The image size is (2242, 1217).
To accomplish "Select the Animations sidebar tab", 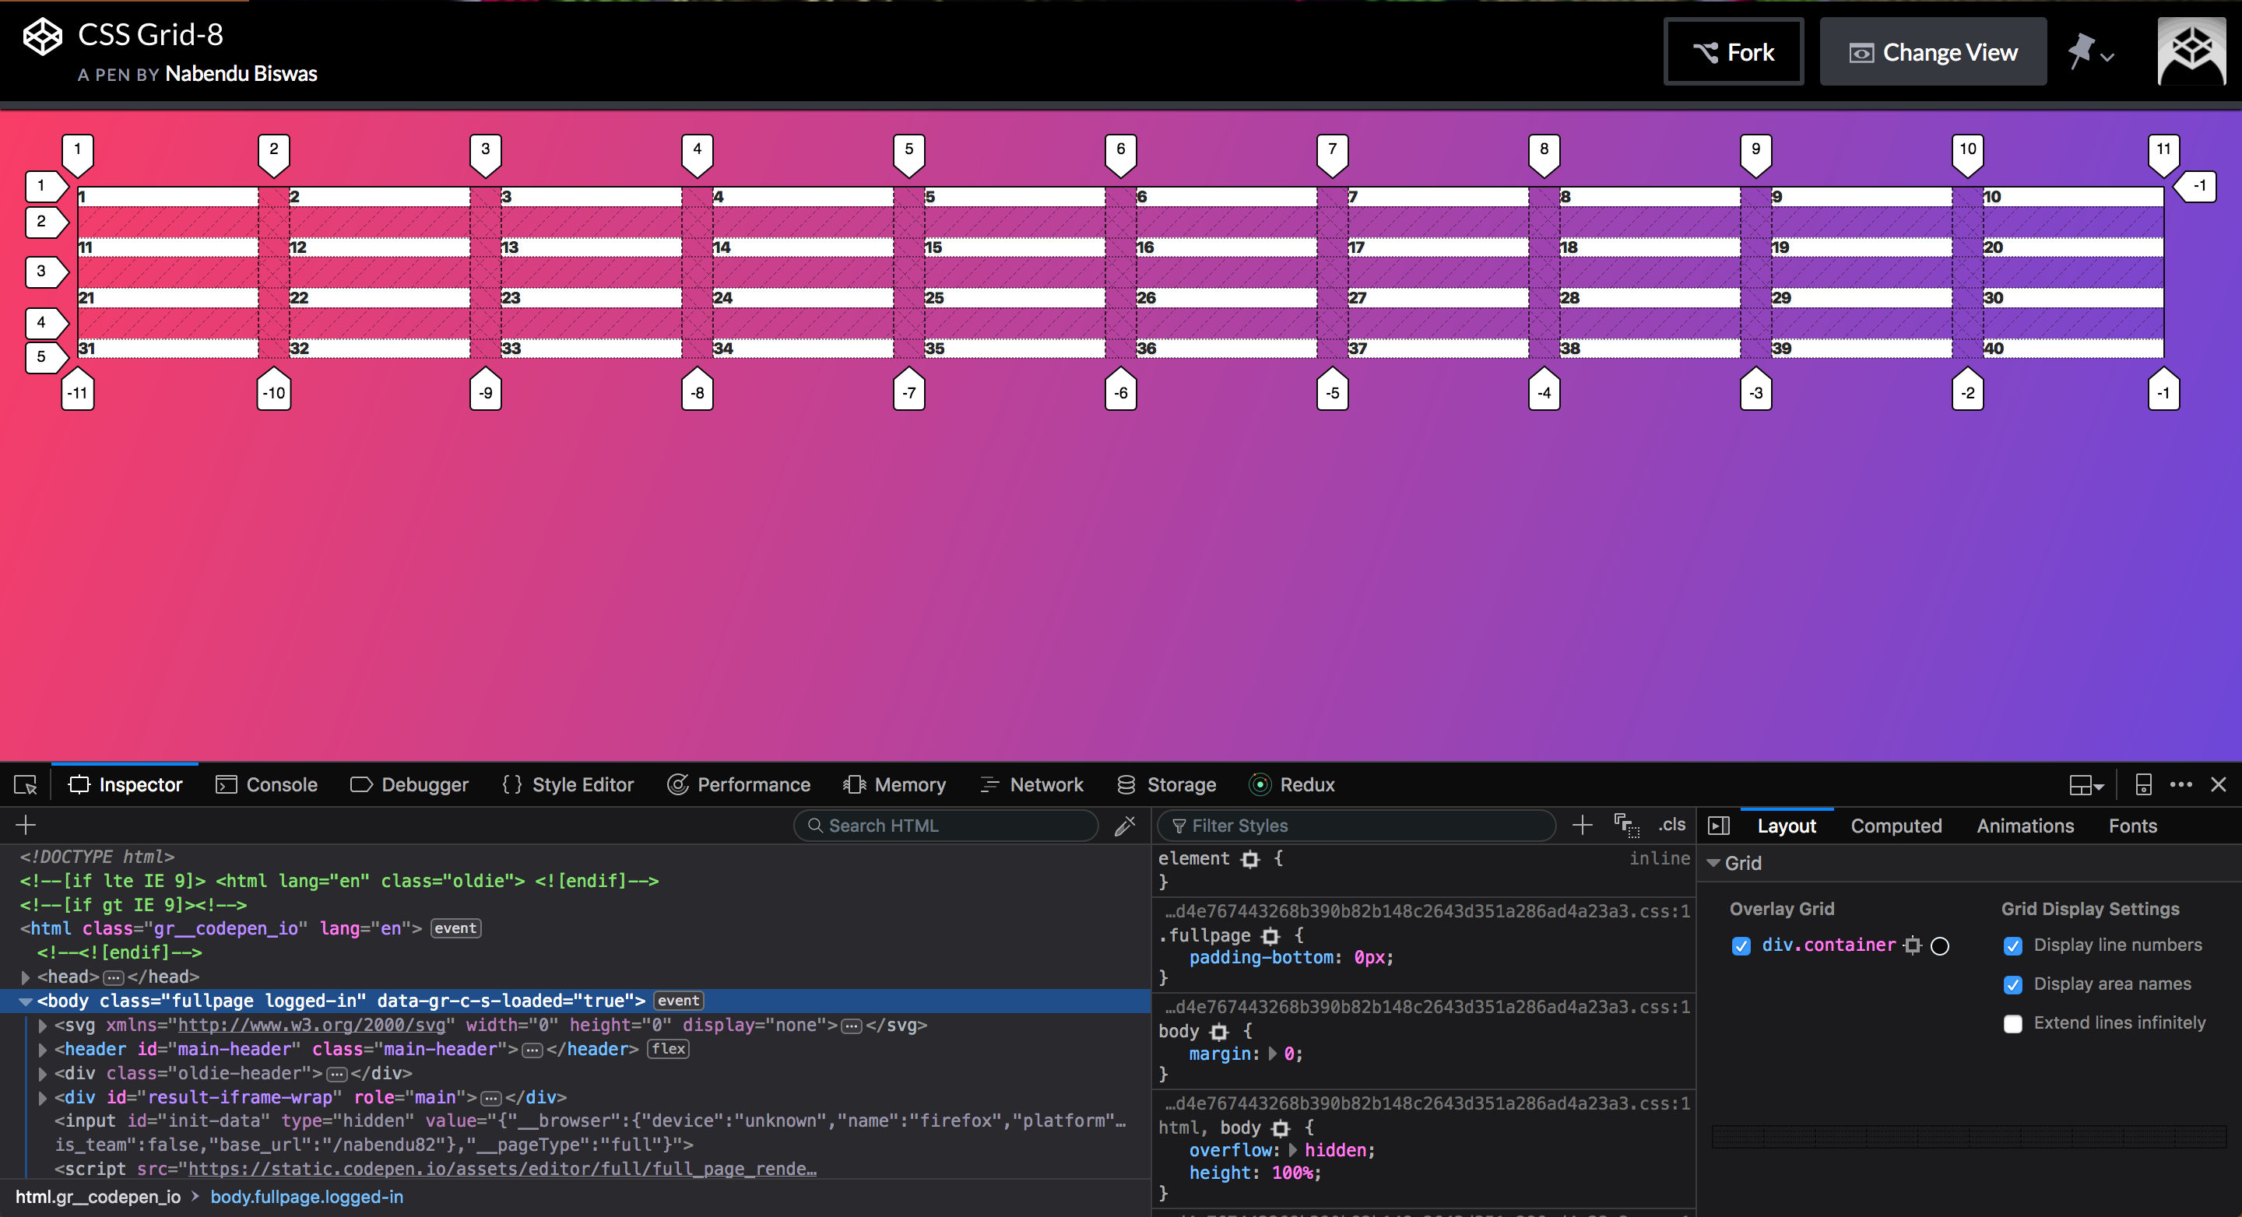I will (2026, 826).
